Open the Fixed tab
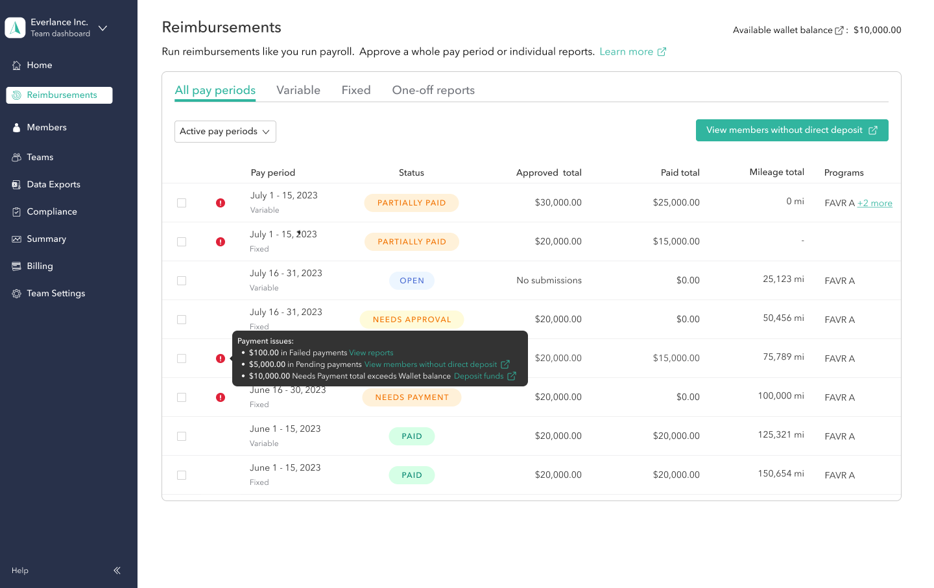Screen dimensions: 934x588 pos(355,89)
